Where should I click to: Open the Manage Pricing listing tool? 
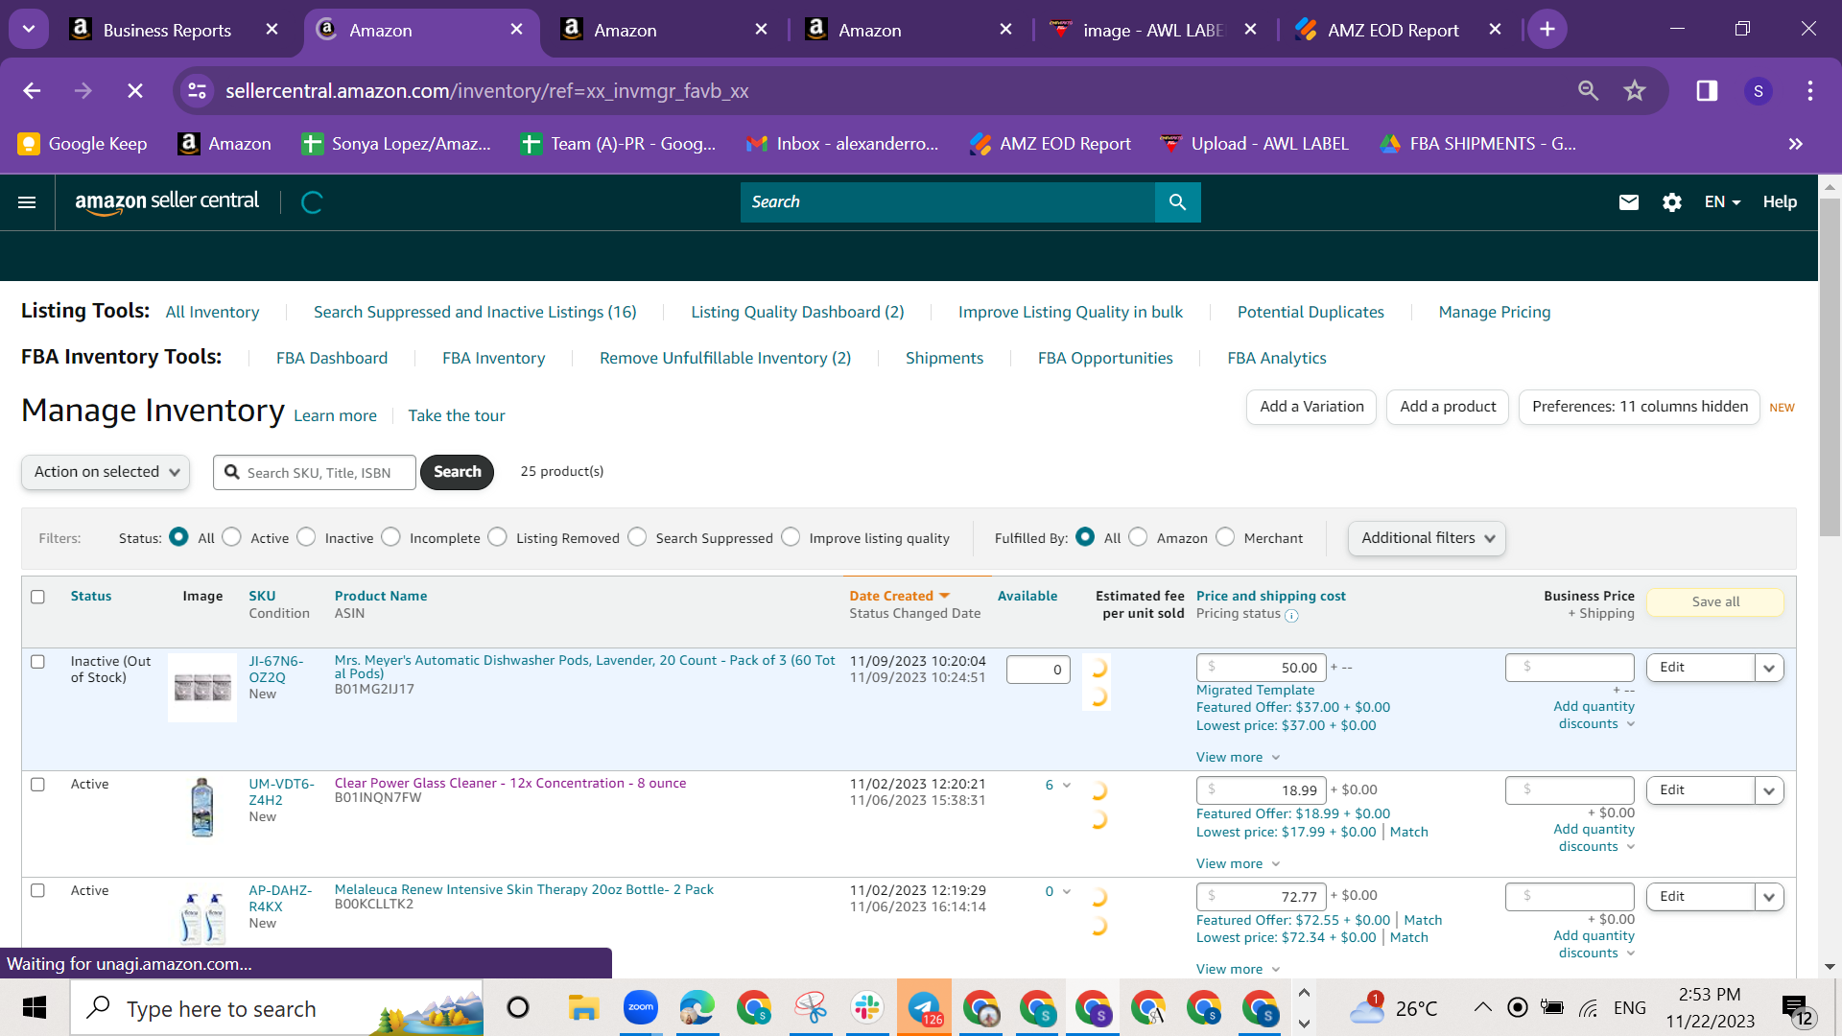coord(1494,313)
